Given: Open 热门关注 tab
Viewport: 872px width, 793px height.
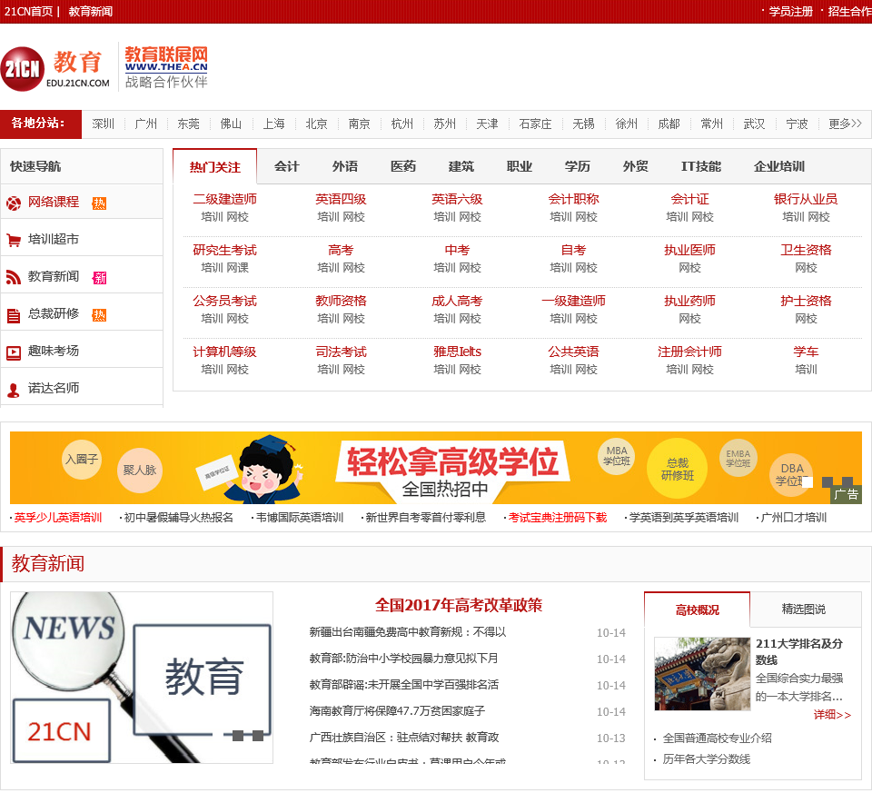Looking at the screenshot, I should tap(214, 167).
